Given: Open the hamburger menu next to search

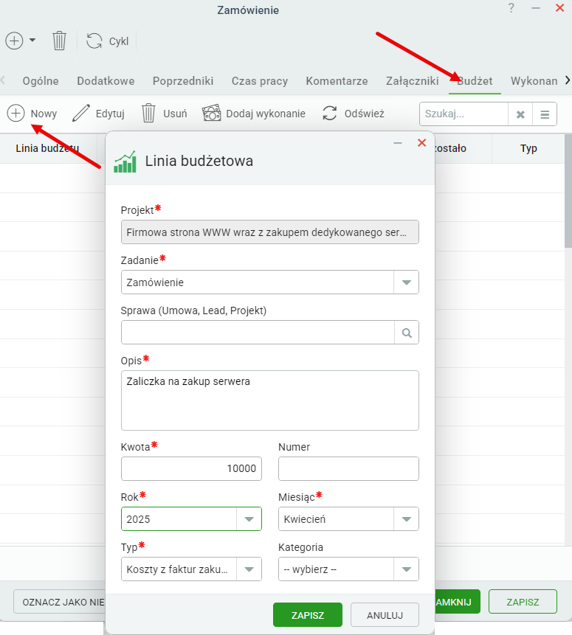Looking at the screenshot, I should pyautogui.click(x=545, y=114).
